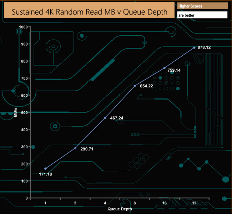Click the x-axis queue depth label 4

click(x=105, y=203)
